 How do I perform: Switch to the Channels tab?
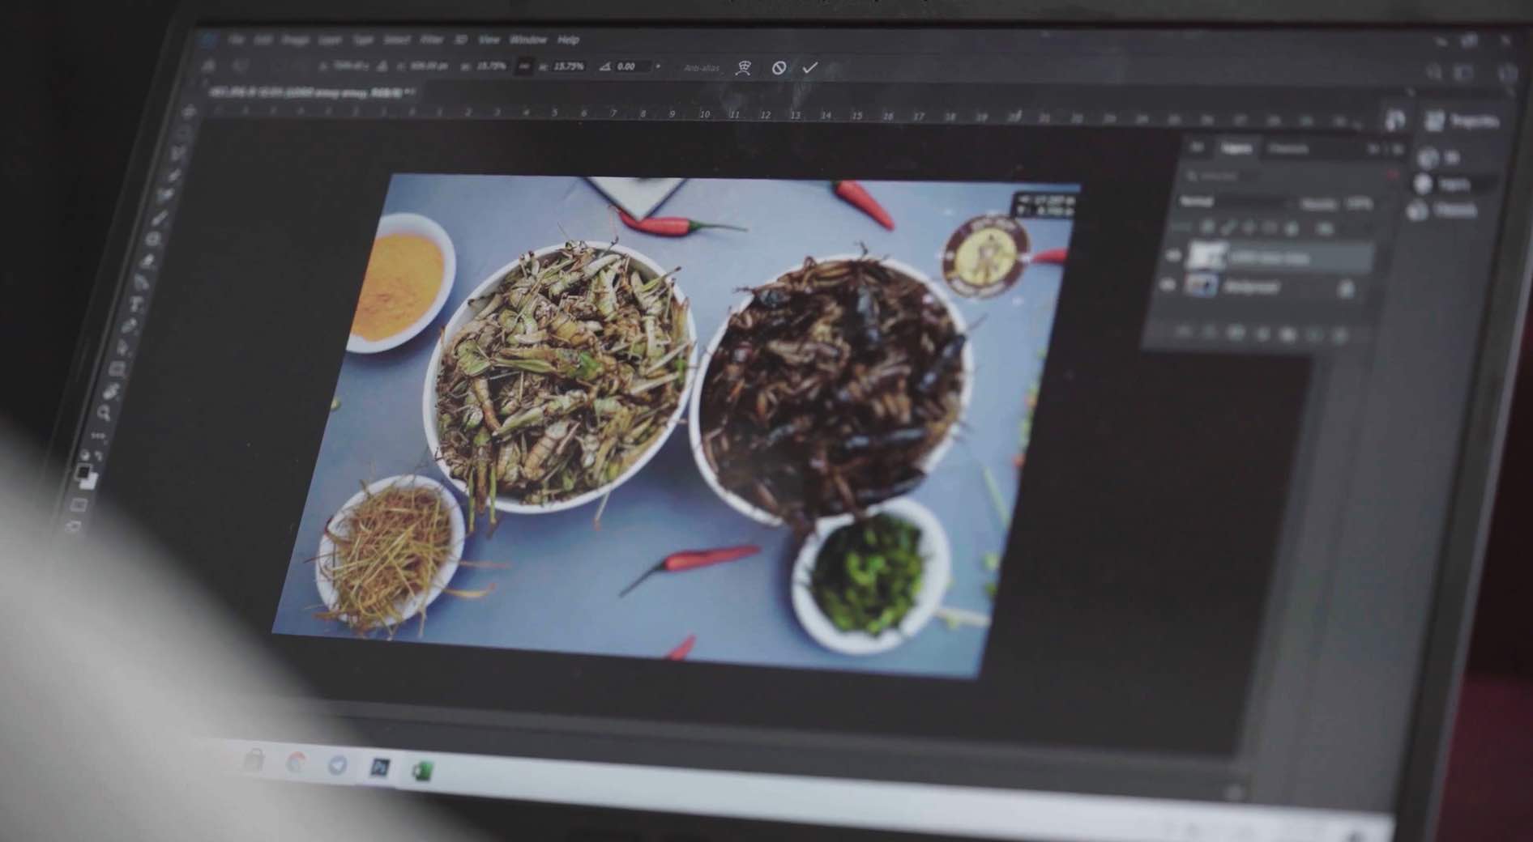(1287, 149)
